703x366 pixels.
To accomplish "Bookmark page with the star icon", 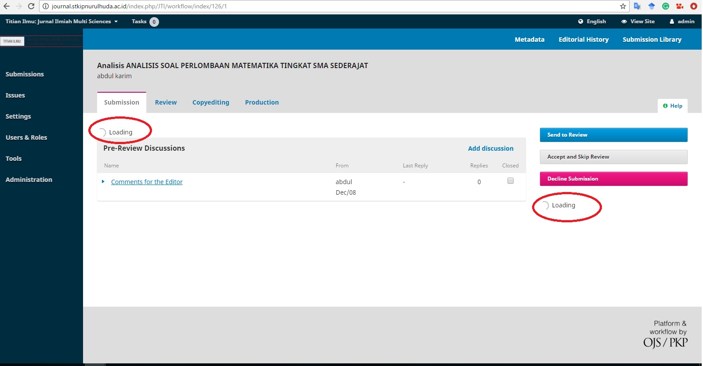I will tap(623, 6).
